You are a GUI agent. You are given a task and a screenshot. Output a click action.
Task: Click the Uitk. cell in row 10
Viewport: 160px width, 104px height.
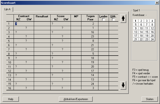pyautogui.click(x=113, y=62)
